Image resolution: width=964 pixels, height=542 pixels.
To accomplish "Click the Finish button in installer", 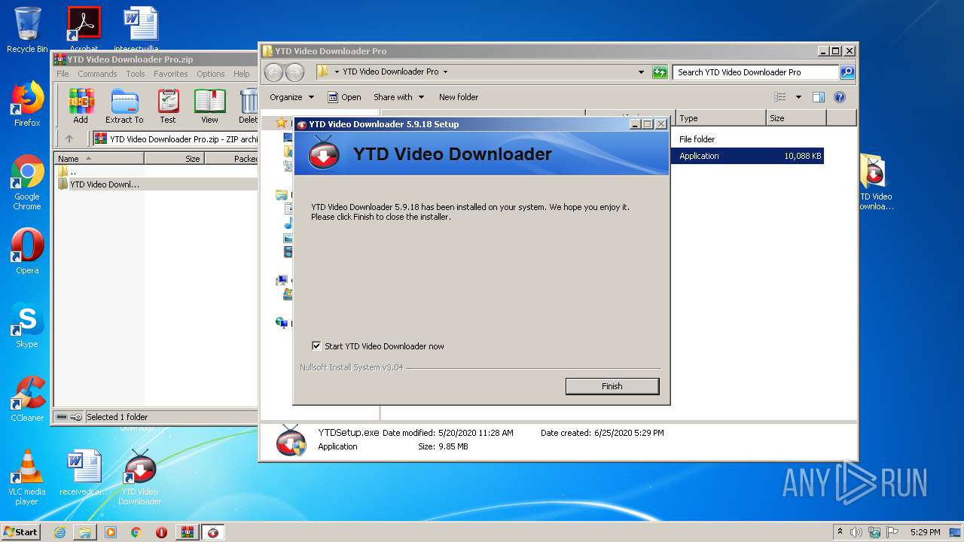I will click(x=612, y=386).
